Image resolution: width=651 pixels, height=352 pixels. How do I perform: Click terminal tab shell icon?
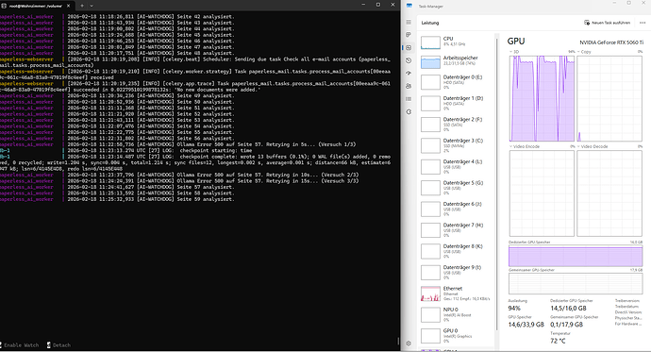4,6
